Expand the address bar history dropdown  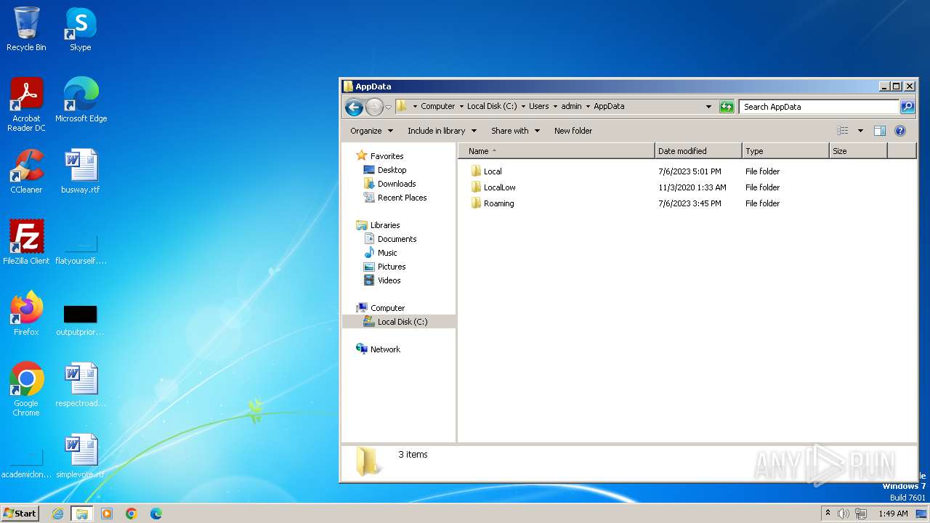click(709, 107)
